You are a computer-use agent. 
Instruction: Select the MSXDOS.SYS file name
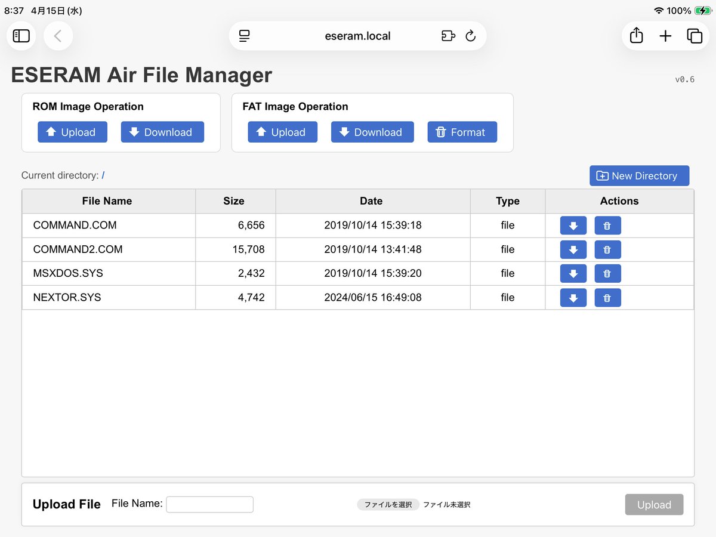tap(68, 273)
